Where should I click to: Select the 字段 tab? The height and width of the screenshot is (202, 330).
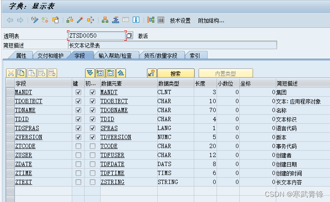click(x=80, y=56)
